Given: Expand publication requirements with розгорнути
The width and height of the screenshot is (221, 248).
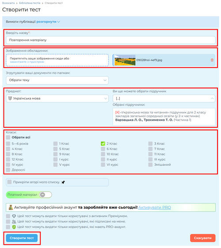Looking at the screenshot, I should point(48,22).
